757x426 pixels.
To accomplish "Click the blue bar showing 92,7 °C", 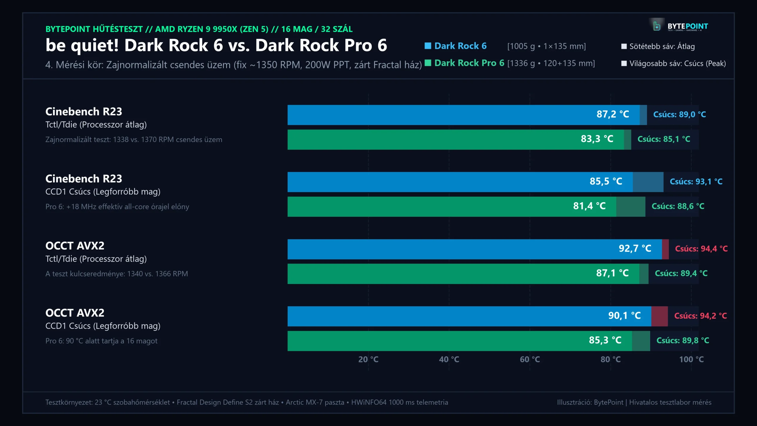I will (x=475, y=249).
